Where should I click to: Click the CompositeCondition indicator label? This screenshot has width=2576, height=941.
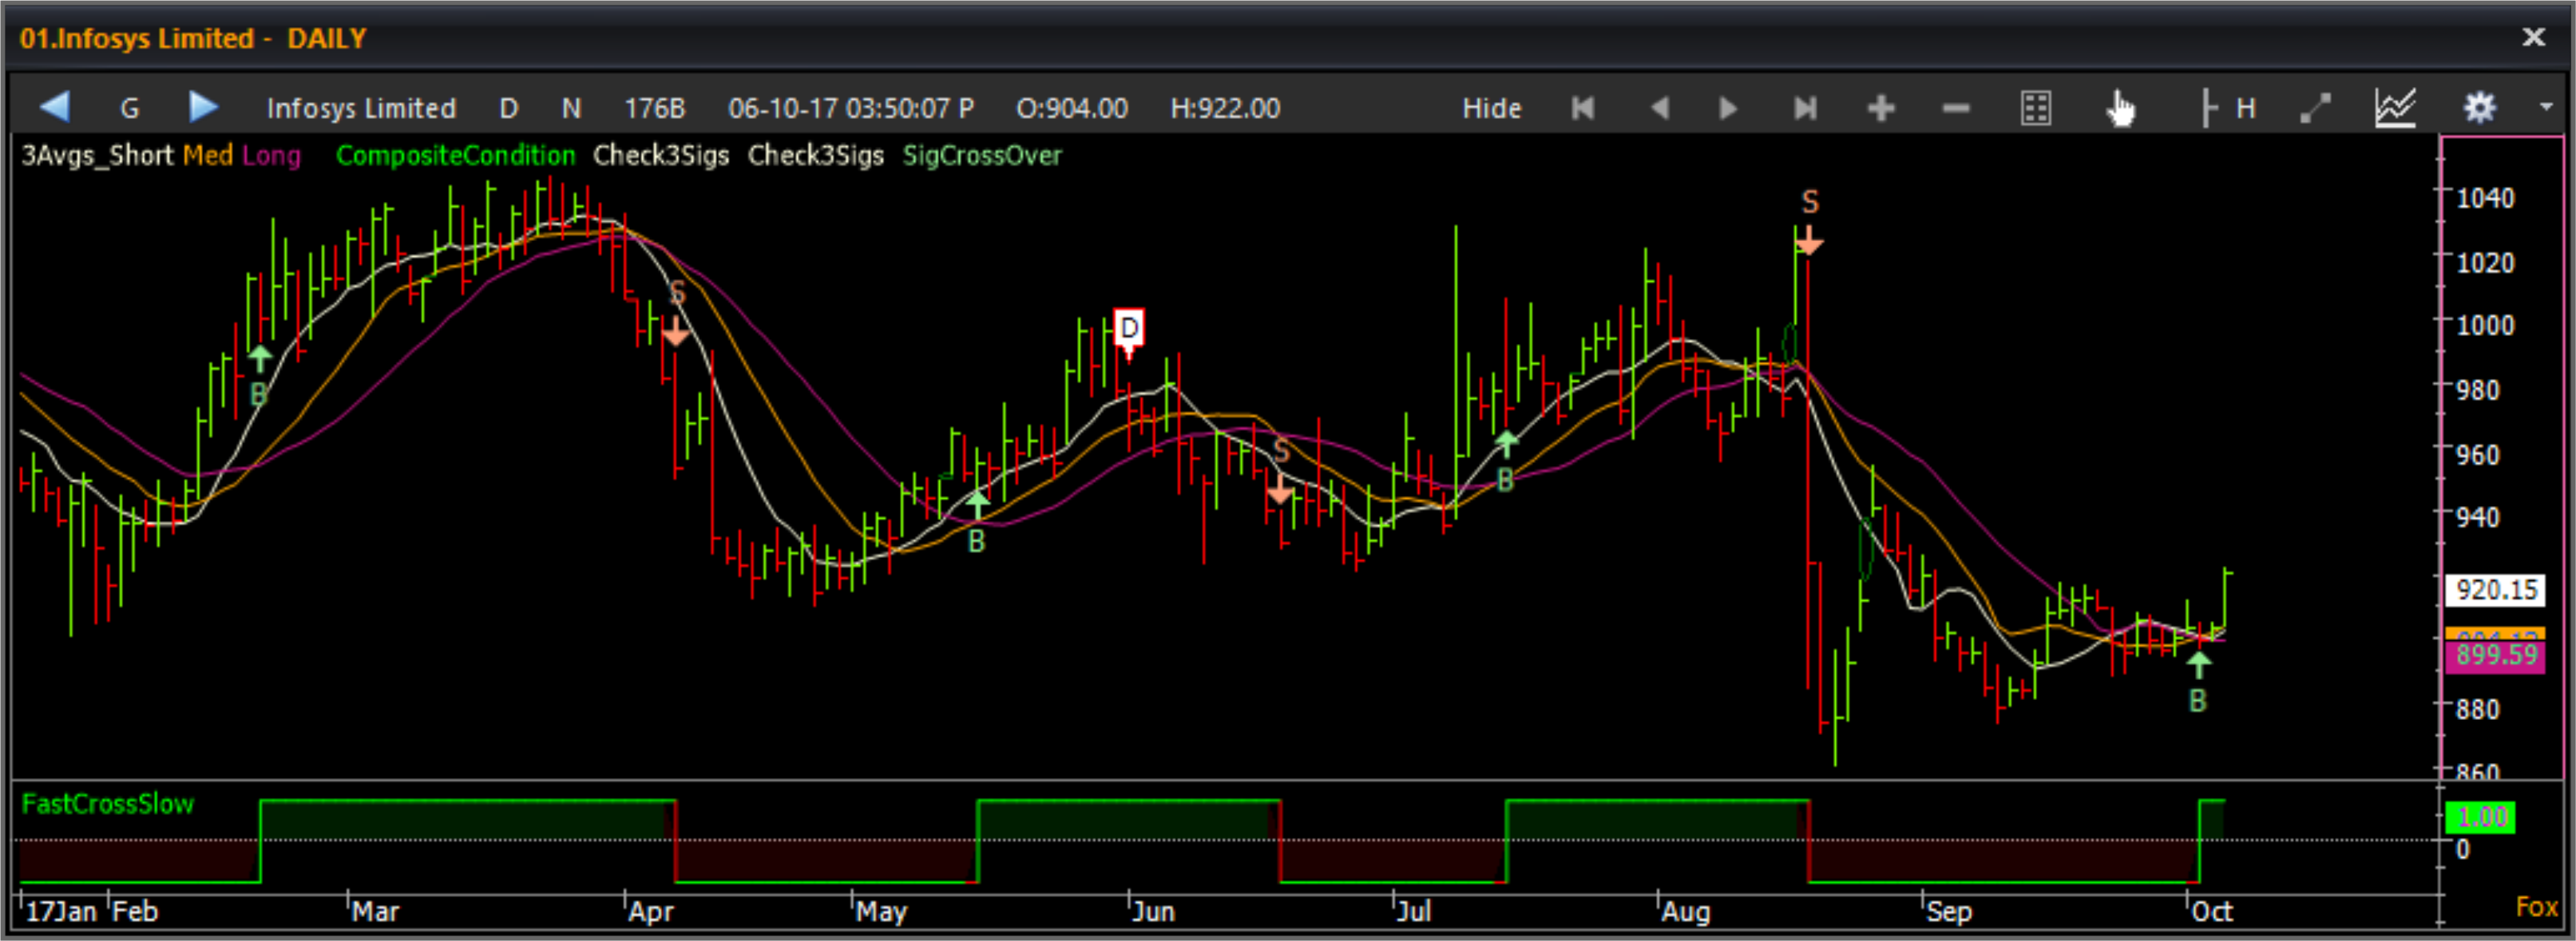[x=456, y=156]
